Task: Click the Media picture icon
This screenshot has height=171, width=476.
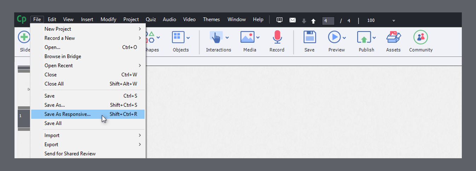Action: point(247,37)
